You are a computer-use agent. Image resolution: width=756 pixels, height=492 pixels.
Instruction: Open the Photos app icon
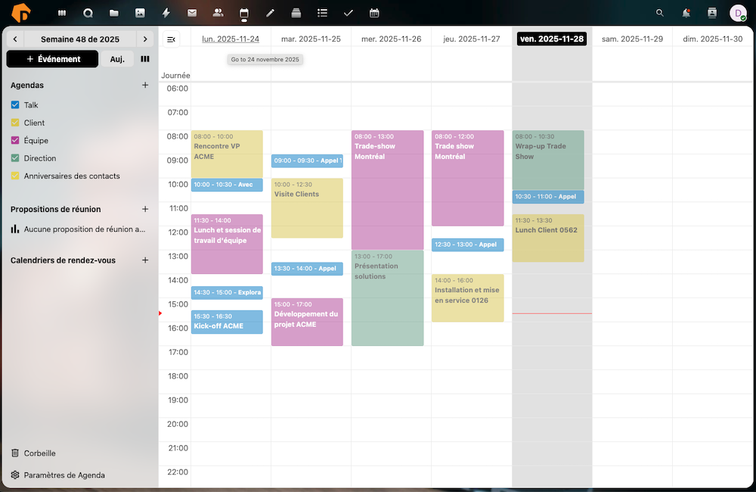click(140, 13)
